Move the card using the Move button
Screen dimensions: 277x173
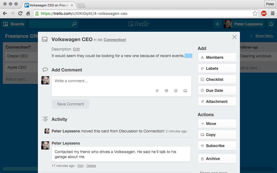pyautogui.click(x=217, y=124)
